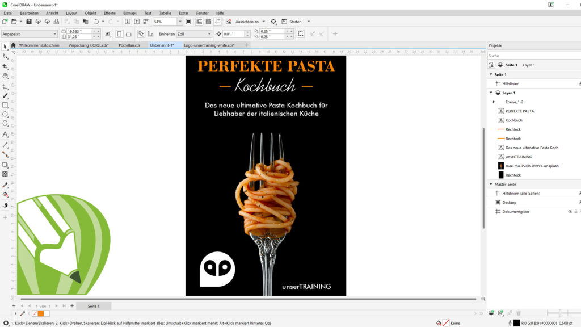Click the Import icon

tap(128, 22)
